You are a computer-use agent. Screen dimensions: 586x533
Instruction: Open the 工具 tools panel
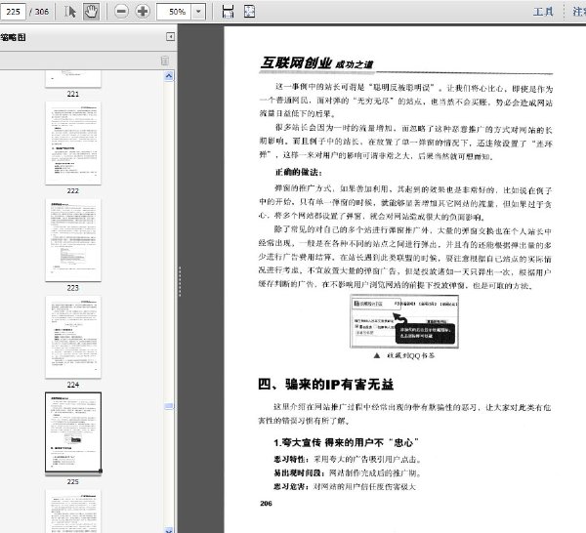pos(543,12)
